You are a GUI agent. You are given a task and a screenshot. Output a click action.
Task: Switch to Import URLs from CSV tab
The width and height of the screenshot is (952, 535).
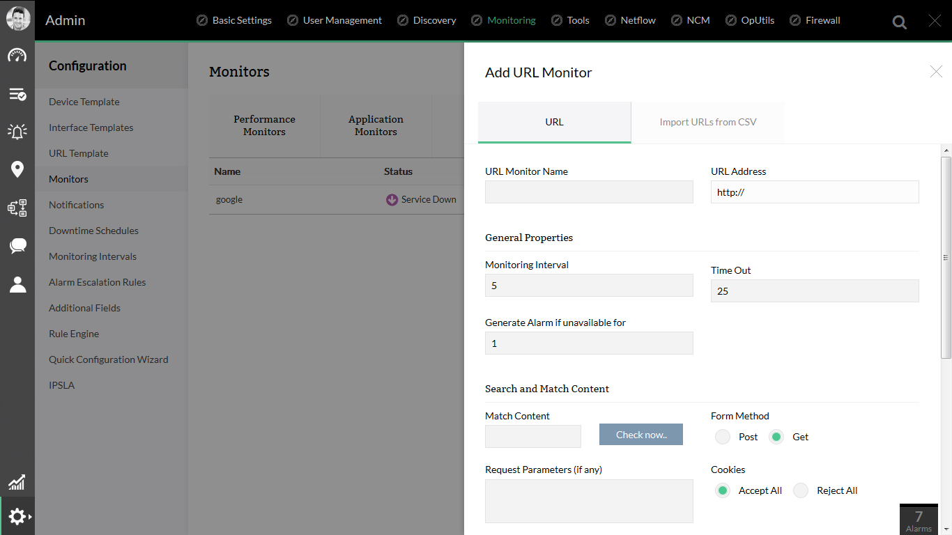click(x=707, y=122)
